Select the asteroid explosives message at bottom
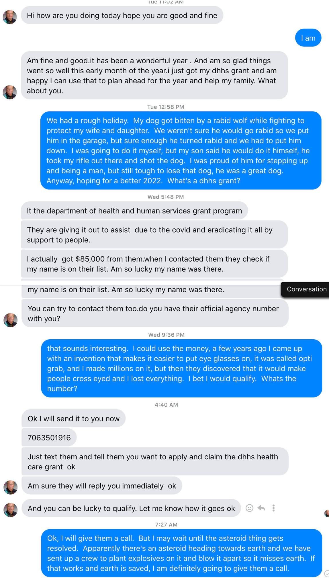329x580 pixels. point(181,553)
